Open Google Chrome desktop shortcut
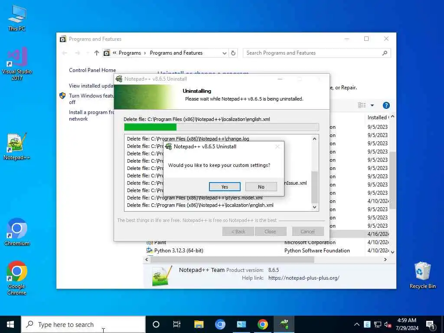Image resolution: width=444 pixels, height=333 pixels. coord(17,278)
